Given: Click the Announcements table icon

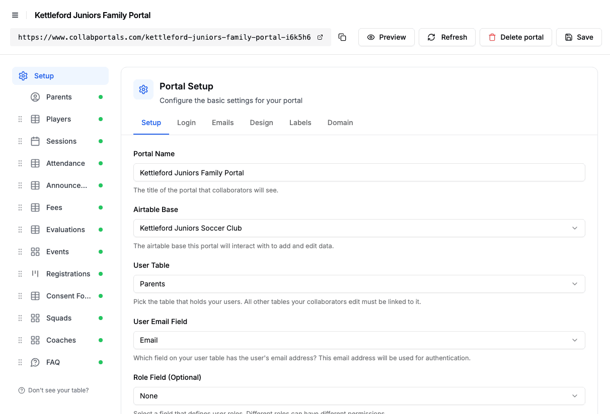Looking at the screenshot, I should [x=35, y=185].
